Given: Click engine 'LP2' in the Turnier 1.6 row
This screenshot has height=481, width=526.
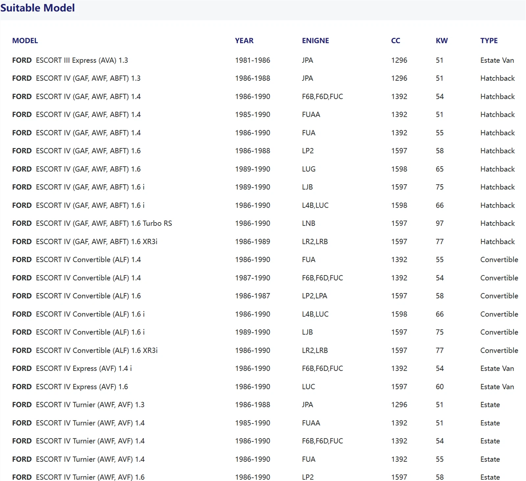Looking at the screenshot, I should pyautogui.click(x=308, y=477).
